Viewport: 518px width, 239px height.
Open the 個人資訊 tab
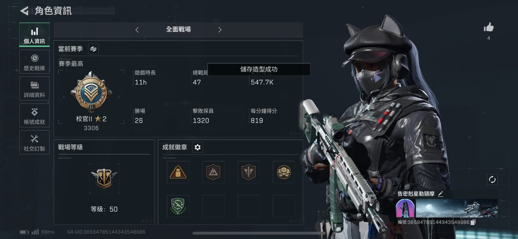tap(35, 34)
